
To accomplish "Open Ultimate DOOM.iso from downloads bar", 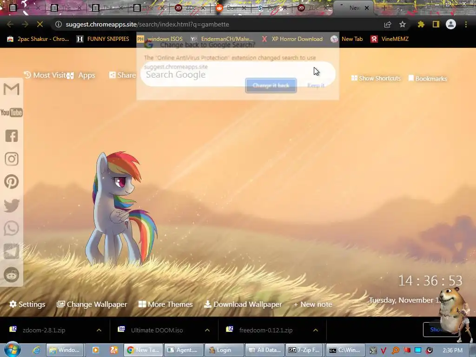I will coord(157,330).
